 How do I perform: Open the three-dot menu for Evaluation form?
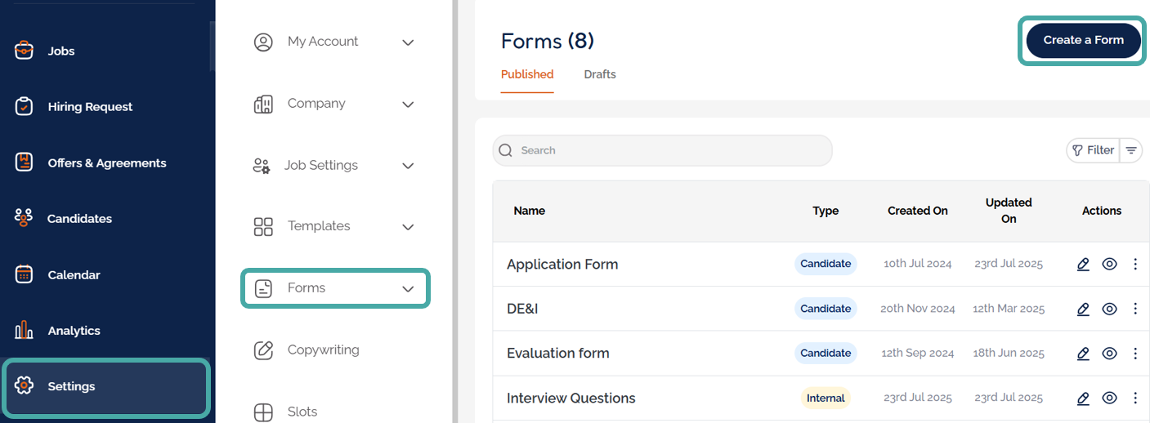pyautogui.click(x=1135, y=354)
